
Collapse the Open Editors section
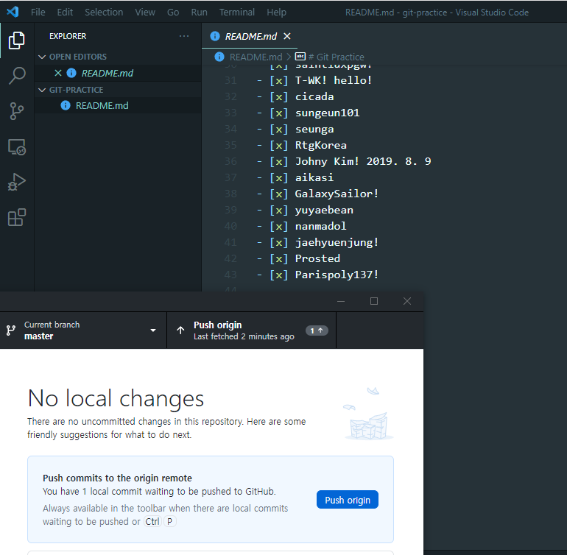coord(42,57)
